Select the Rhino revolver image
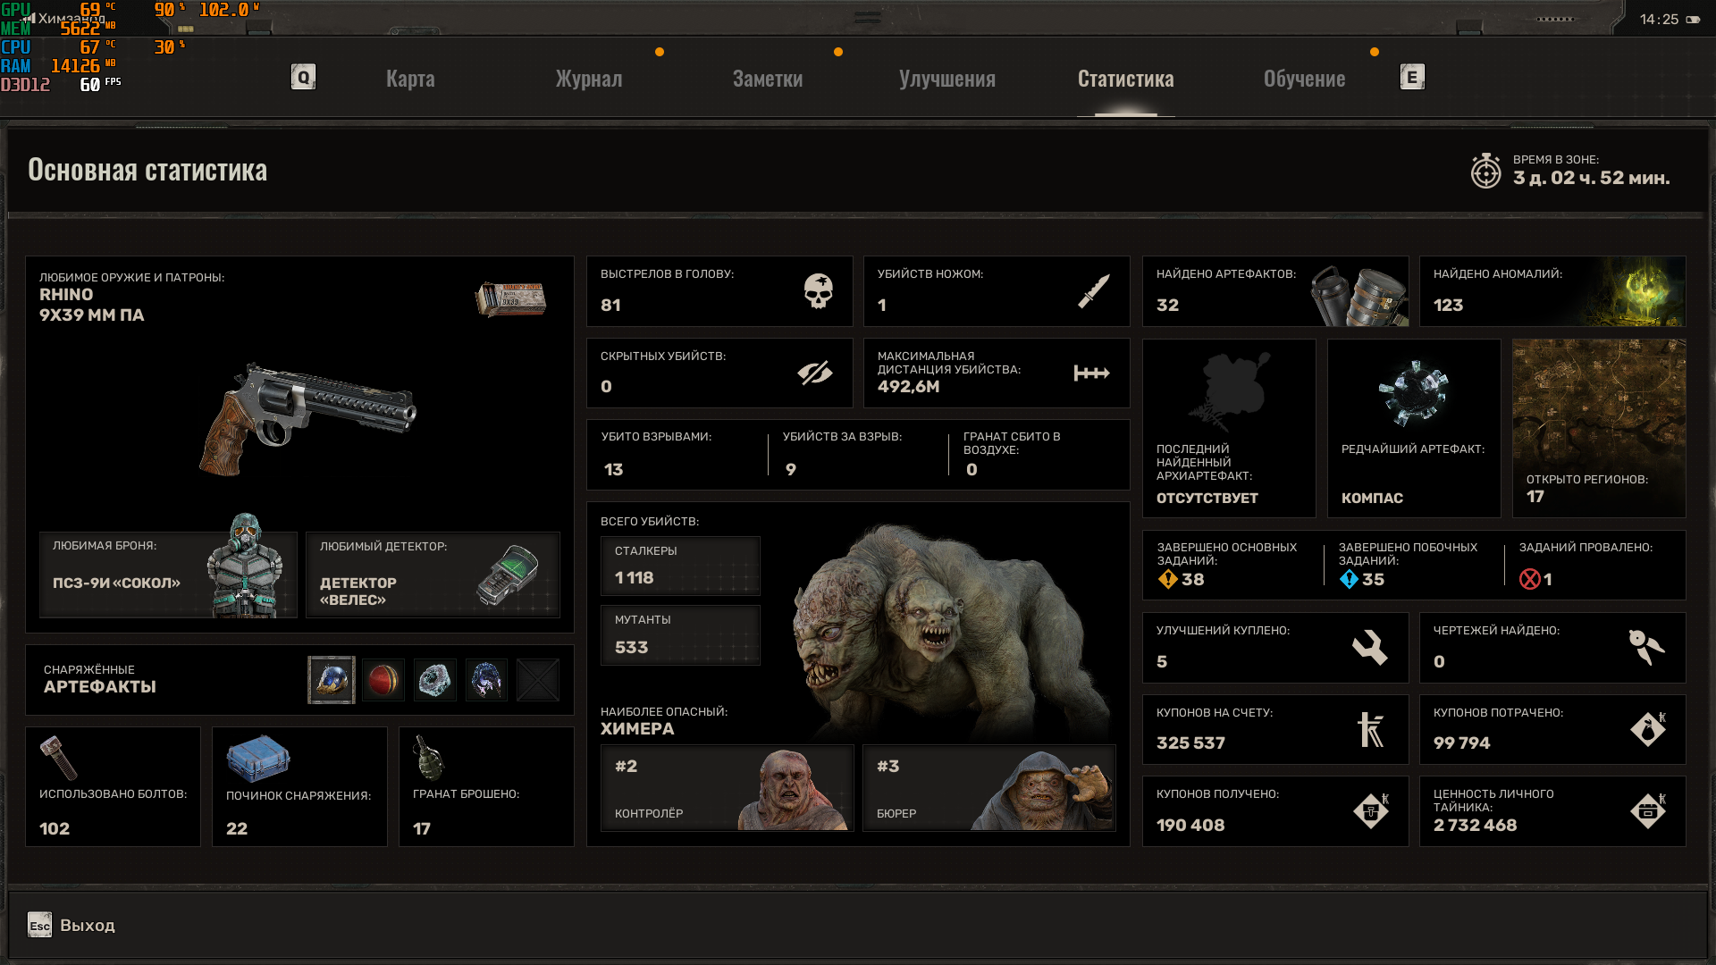This screenshot has width=1716, height=965. point(307,418)
